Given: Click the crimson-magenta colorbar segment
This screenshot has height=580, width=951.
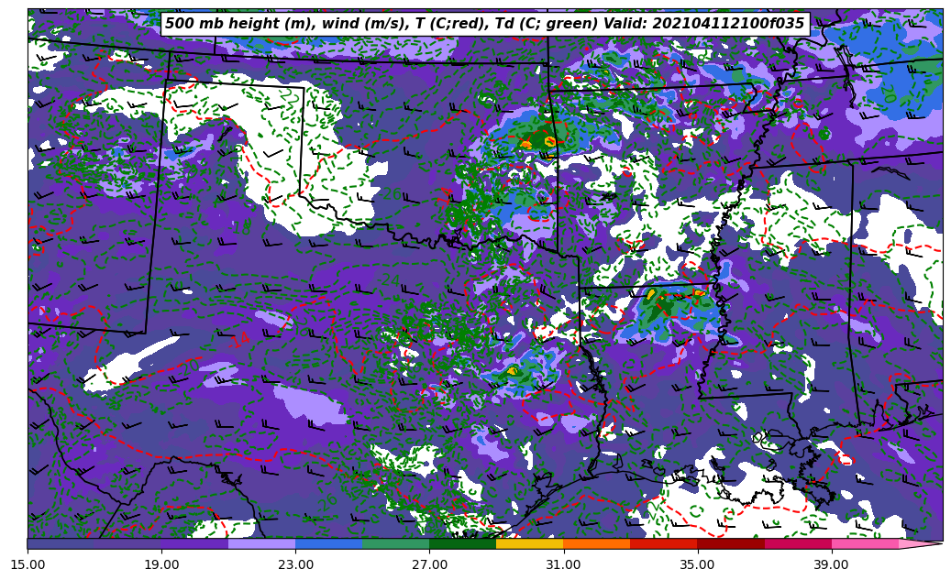Looking at the screenshot, I should pyautogui.click(x=797, y=543).
